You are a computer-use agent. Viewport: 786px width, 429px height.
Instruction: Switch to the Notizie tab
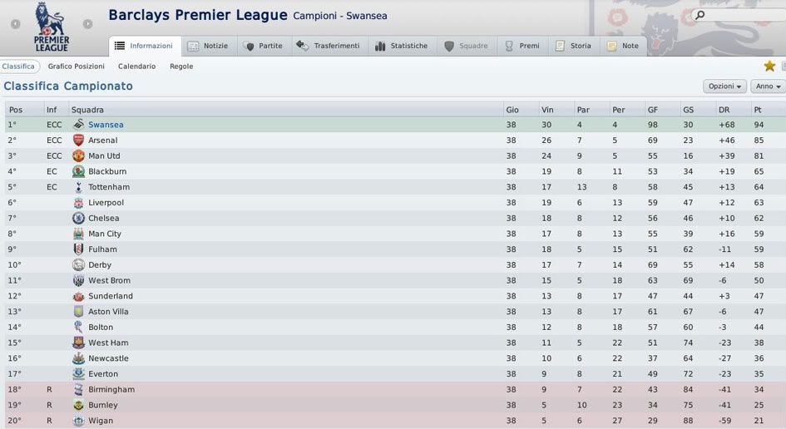(x=207, y=46)
